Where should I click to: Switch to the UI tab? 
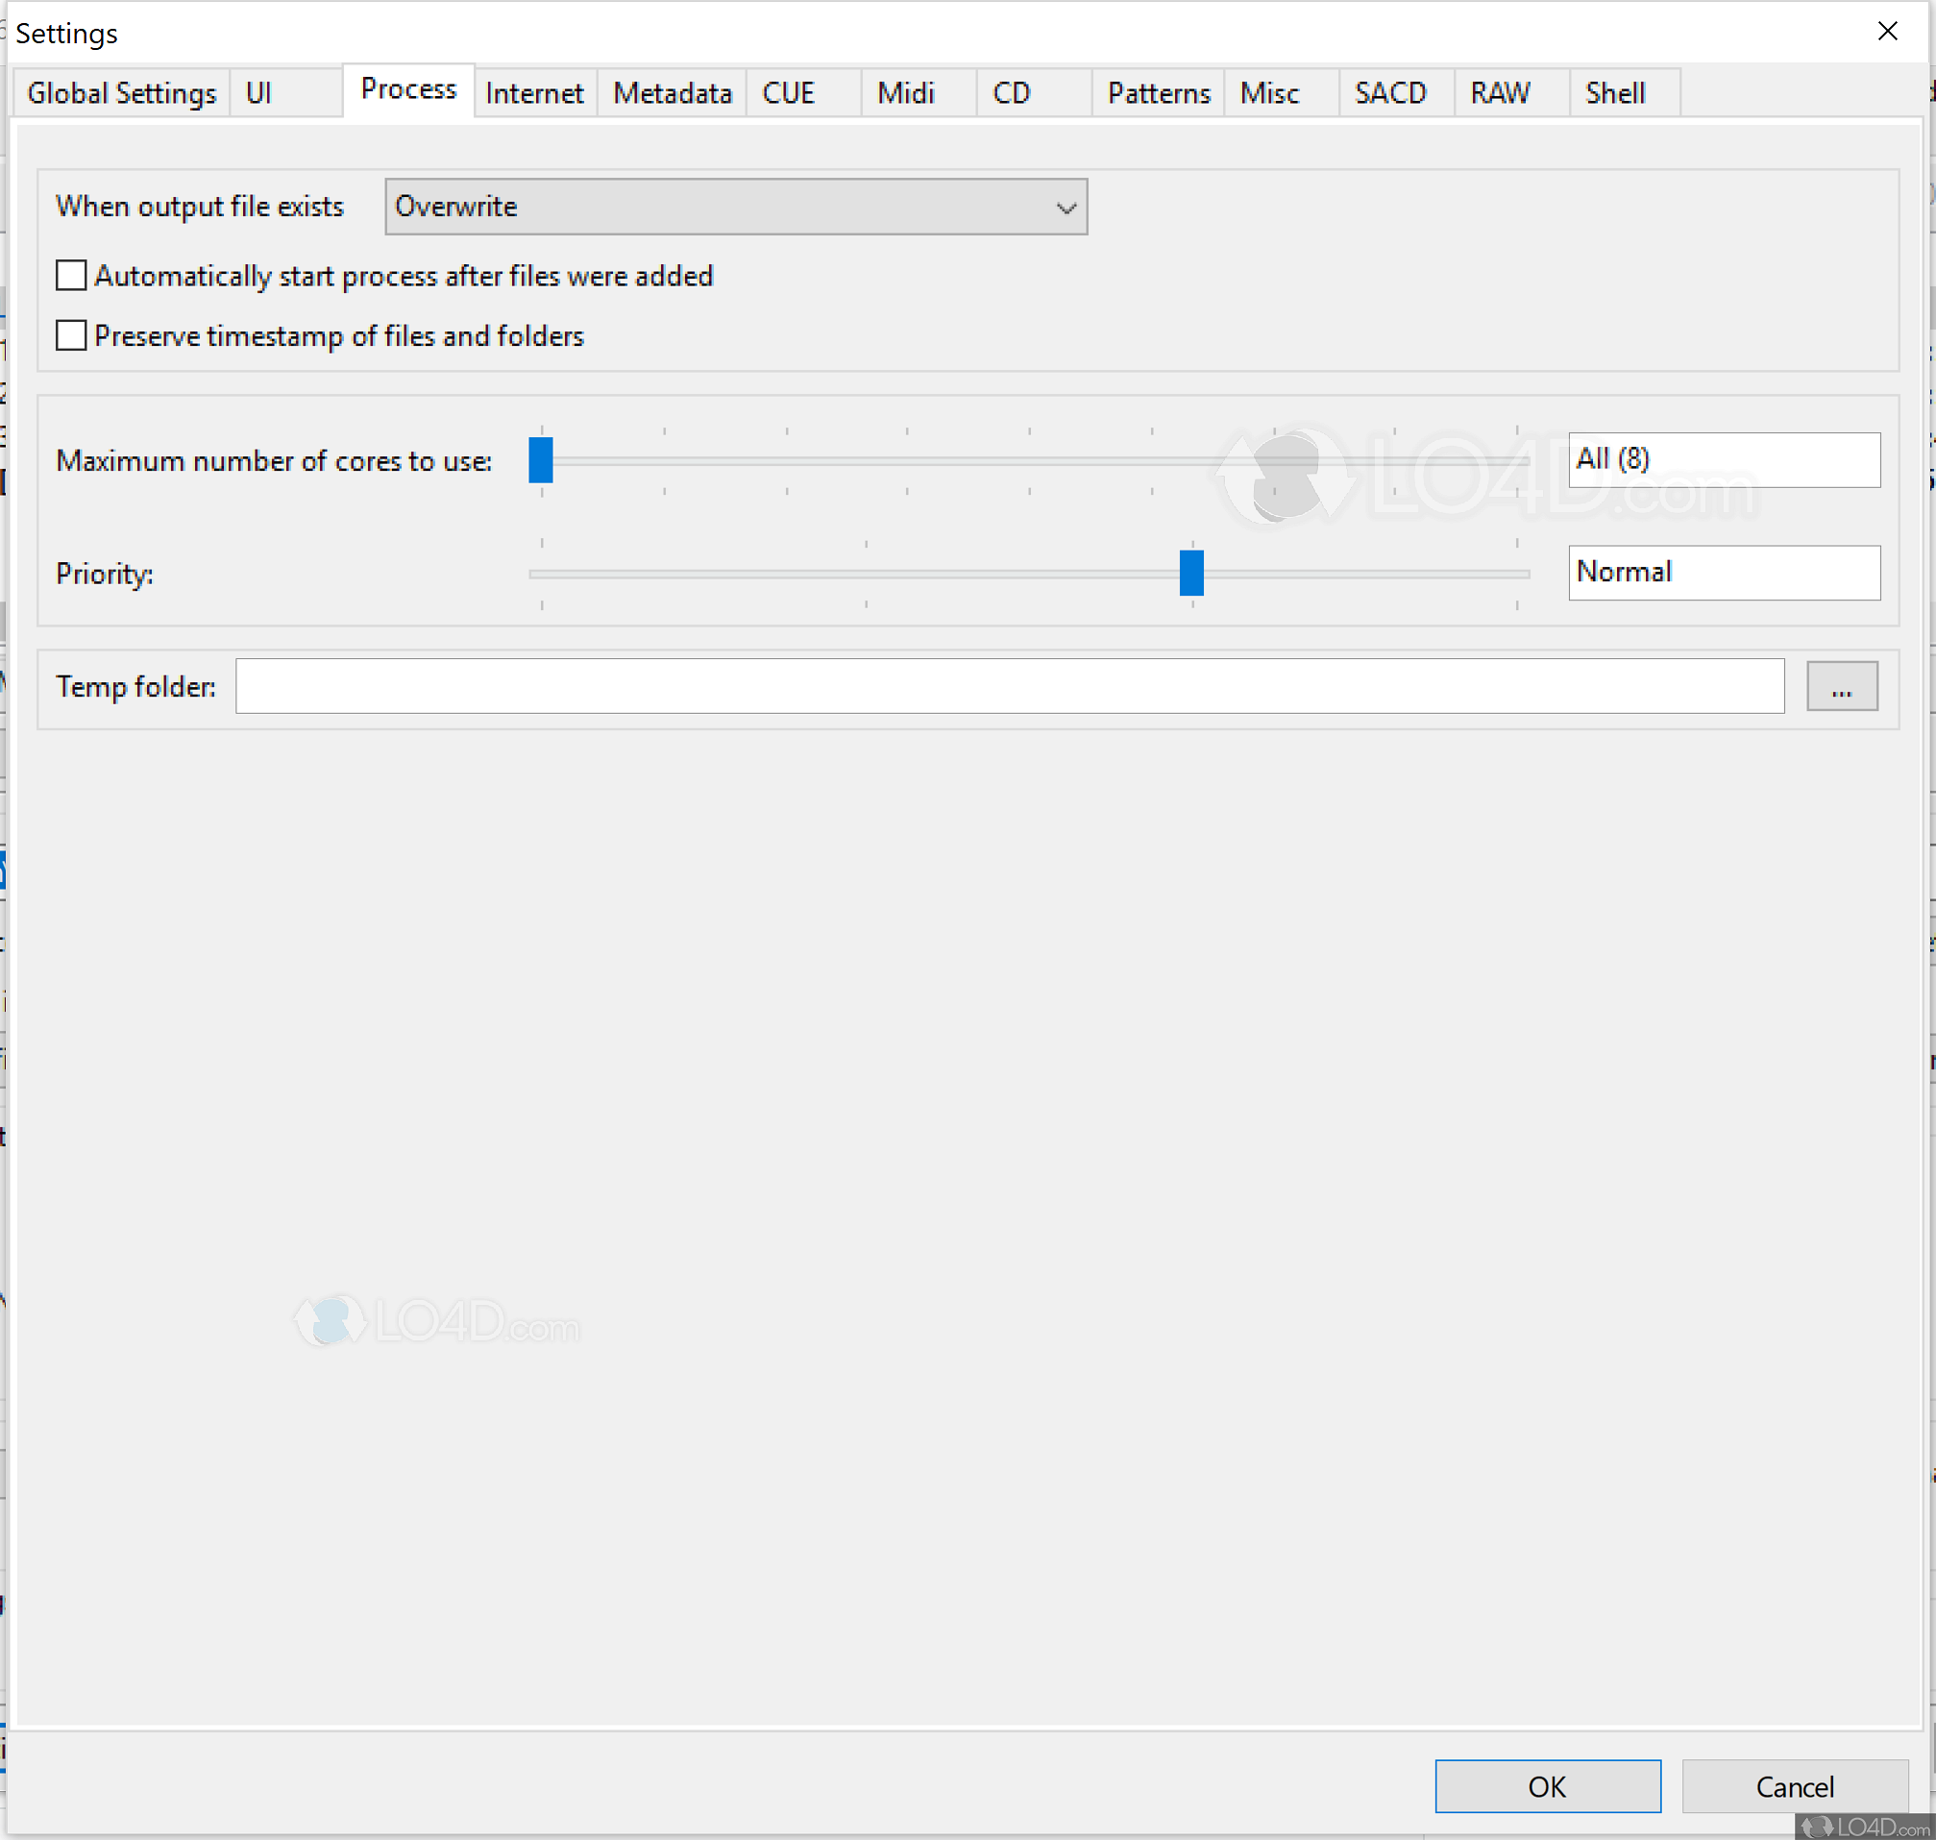pyautogui.click(x=258, y=93)
